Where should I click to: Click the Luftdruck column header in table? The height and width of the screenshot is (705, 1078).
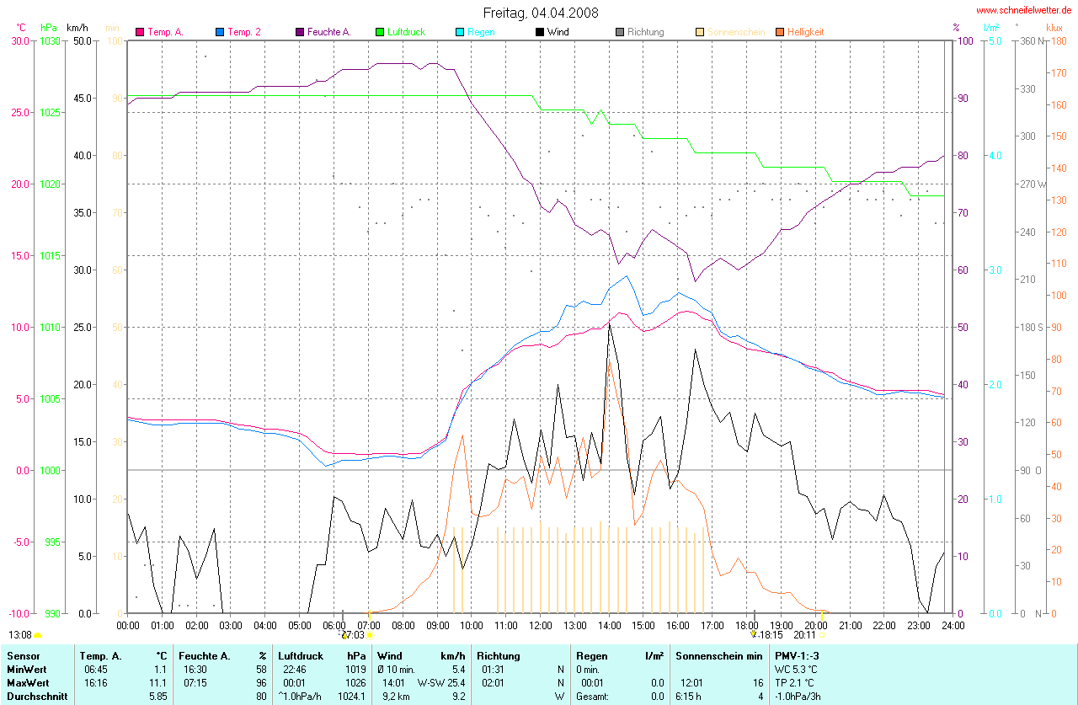coord(302,655)
